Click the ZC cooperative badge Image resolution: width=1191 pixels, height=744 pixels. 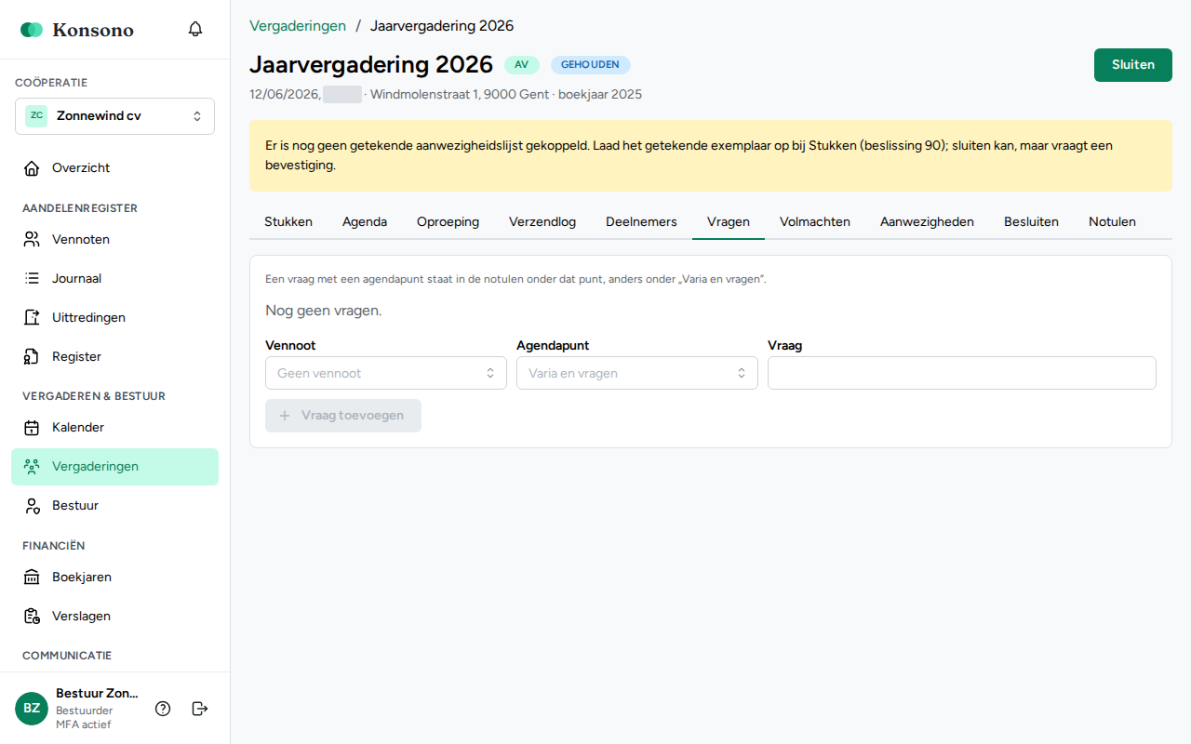click(x=36, y=116)
